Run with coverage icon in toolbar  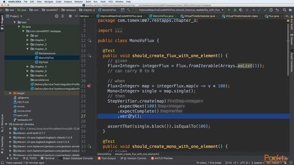click(x=241, y=10)
